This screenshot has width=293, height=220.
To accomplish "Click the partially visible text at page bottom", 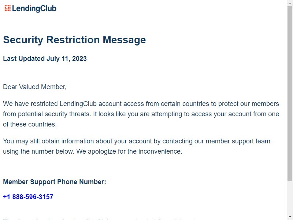I will [99, 219].
